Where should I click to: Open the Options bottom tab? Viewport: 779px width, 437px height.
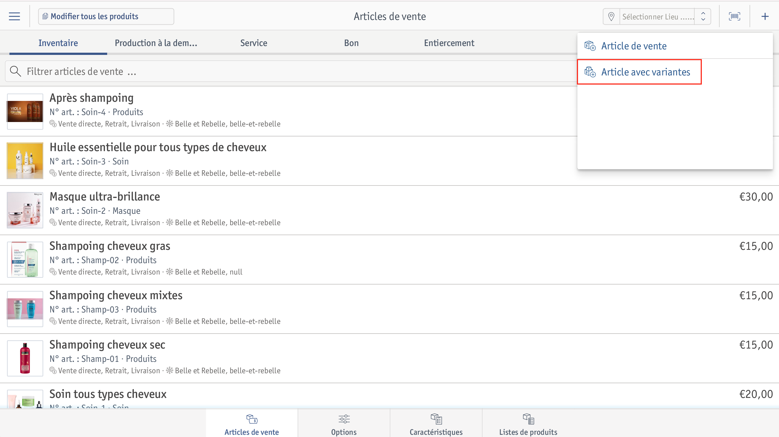(344, 423)
